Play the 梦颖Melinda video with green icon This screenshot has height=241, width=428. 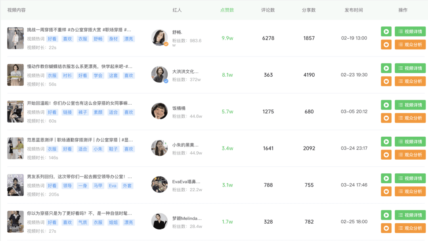(386, 215)
